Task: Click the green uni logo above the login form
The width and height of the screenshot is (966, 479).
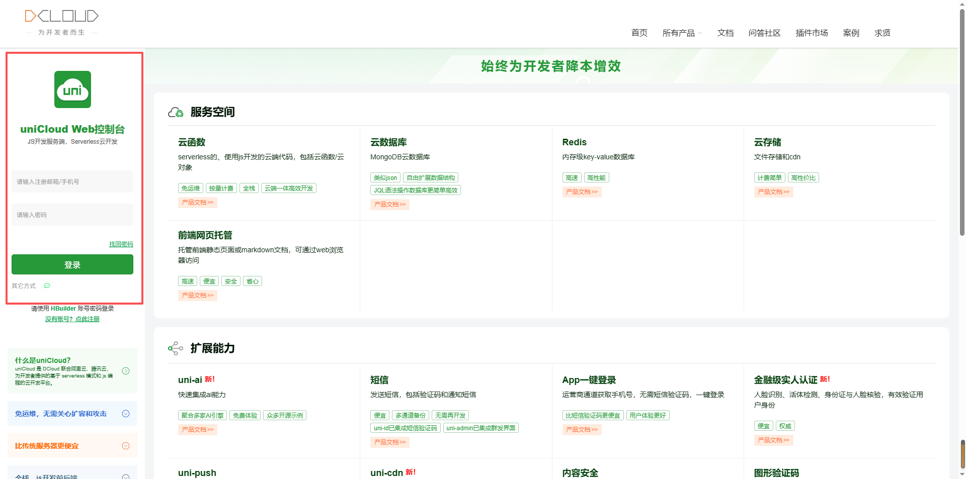Action: tap(72, 89)
